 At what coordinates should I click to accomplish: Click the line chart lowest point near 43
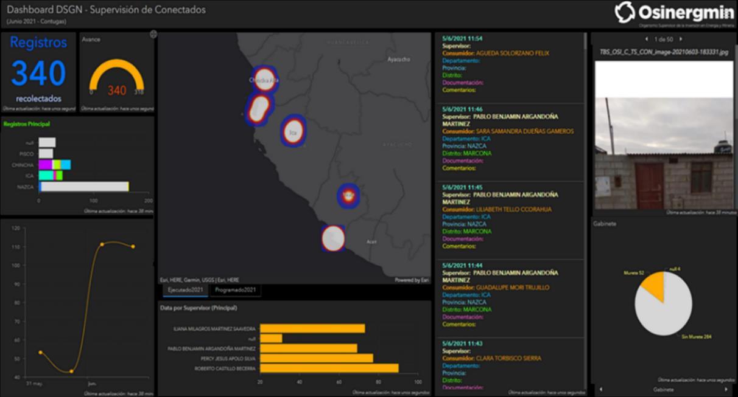click(x=71, y=371)
